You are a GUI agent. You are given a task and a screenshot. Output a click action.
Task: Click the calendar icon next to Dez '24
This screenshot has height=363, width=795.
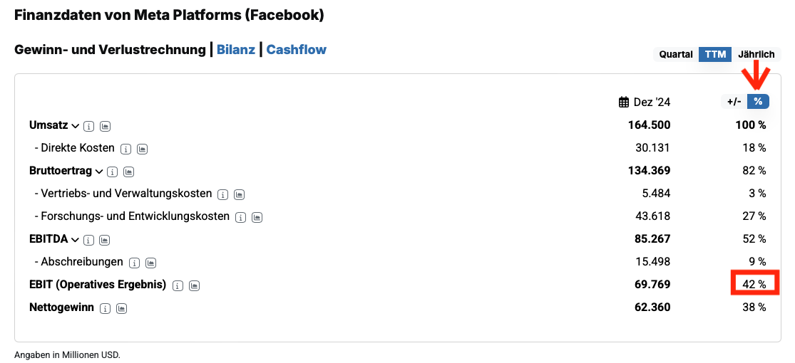624,102
